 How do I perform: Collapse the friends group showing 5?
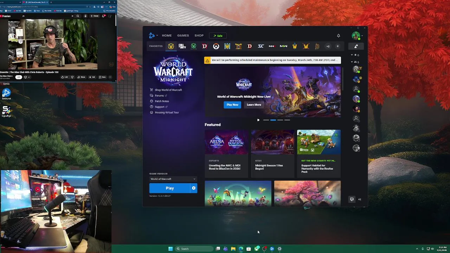(352, 62)
